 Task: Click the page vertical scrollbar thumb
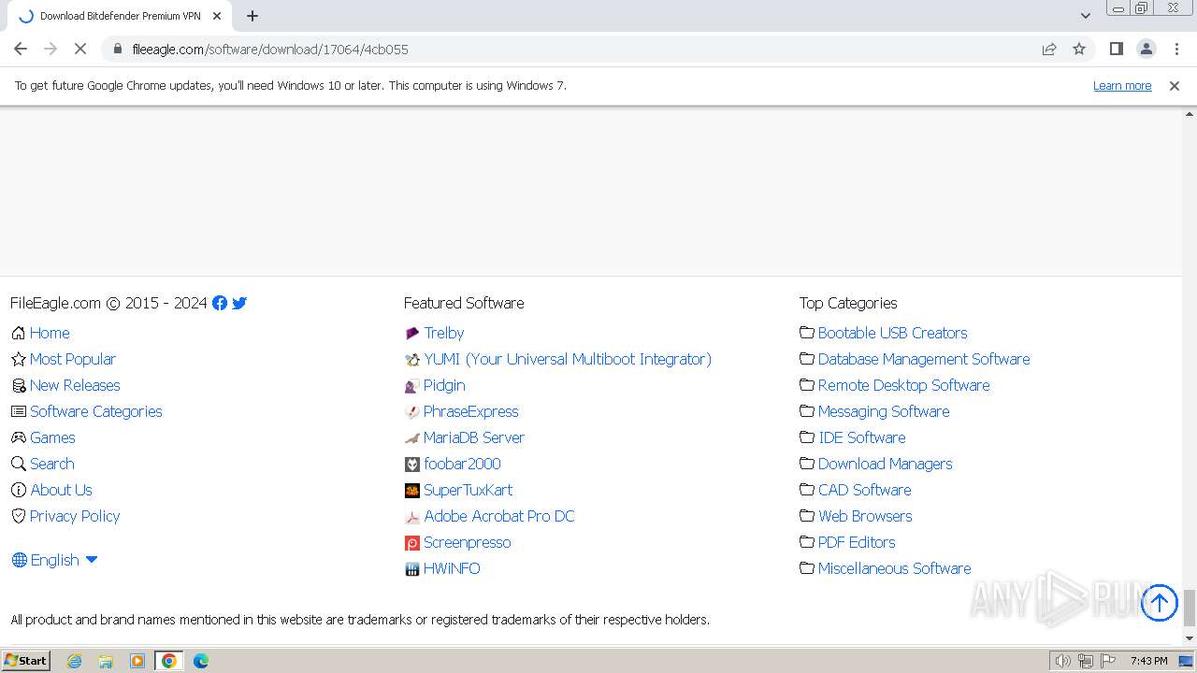pos(1190,609)
